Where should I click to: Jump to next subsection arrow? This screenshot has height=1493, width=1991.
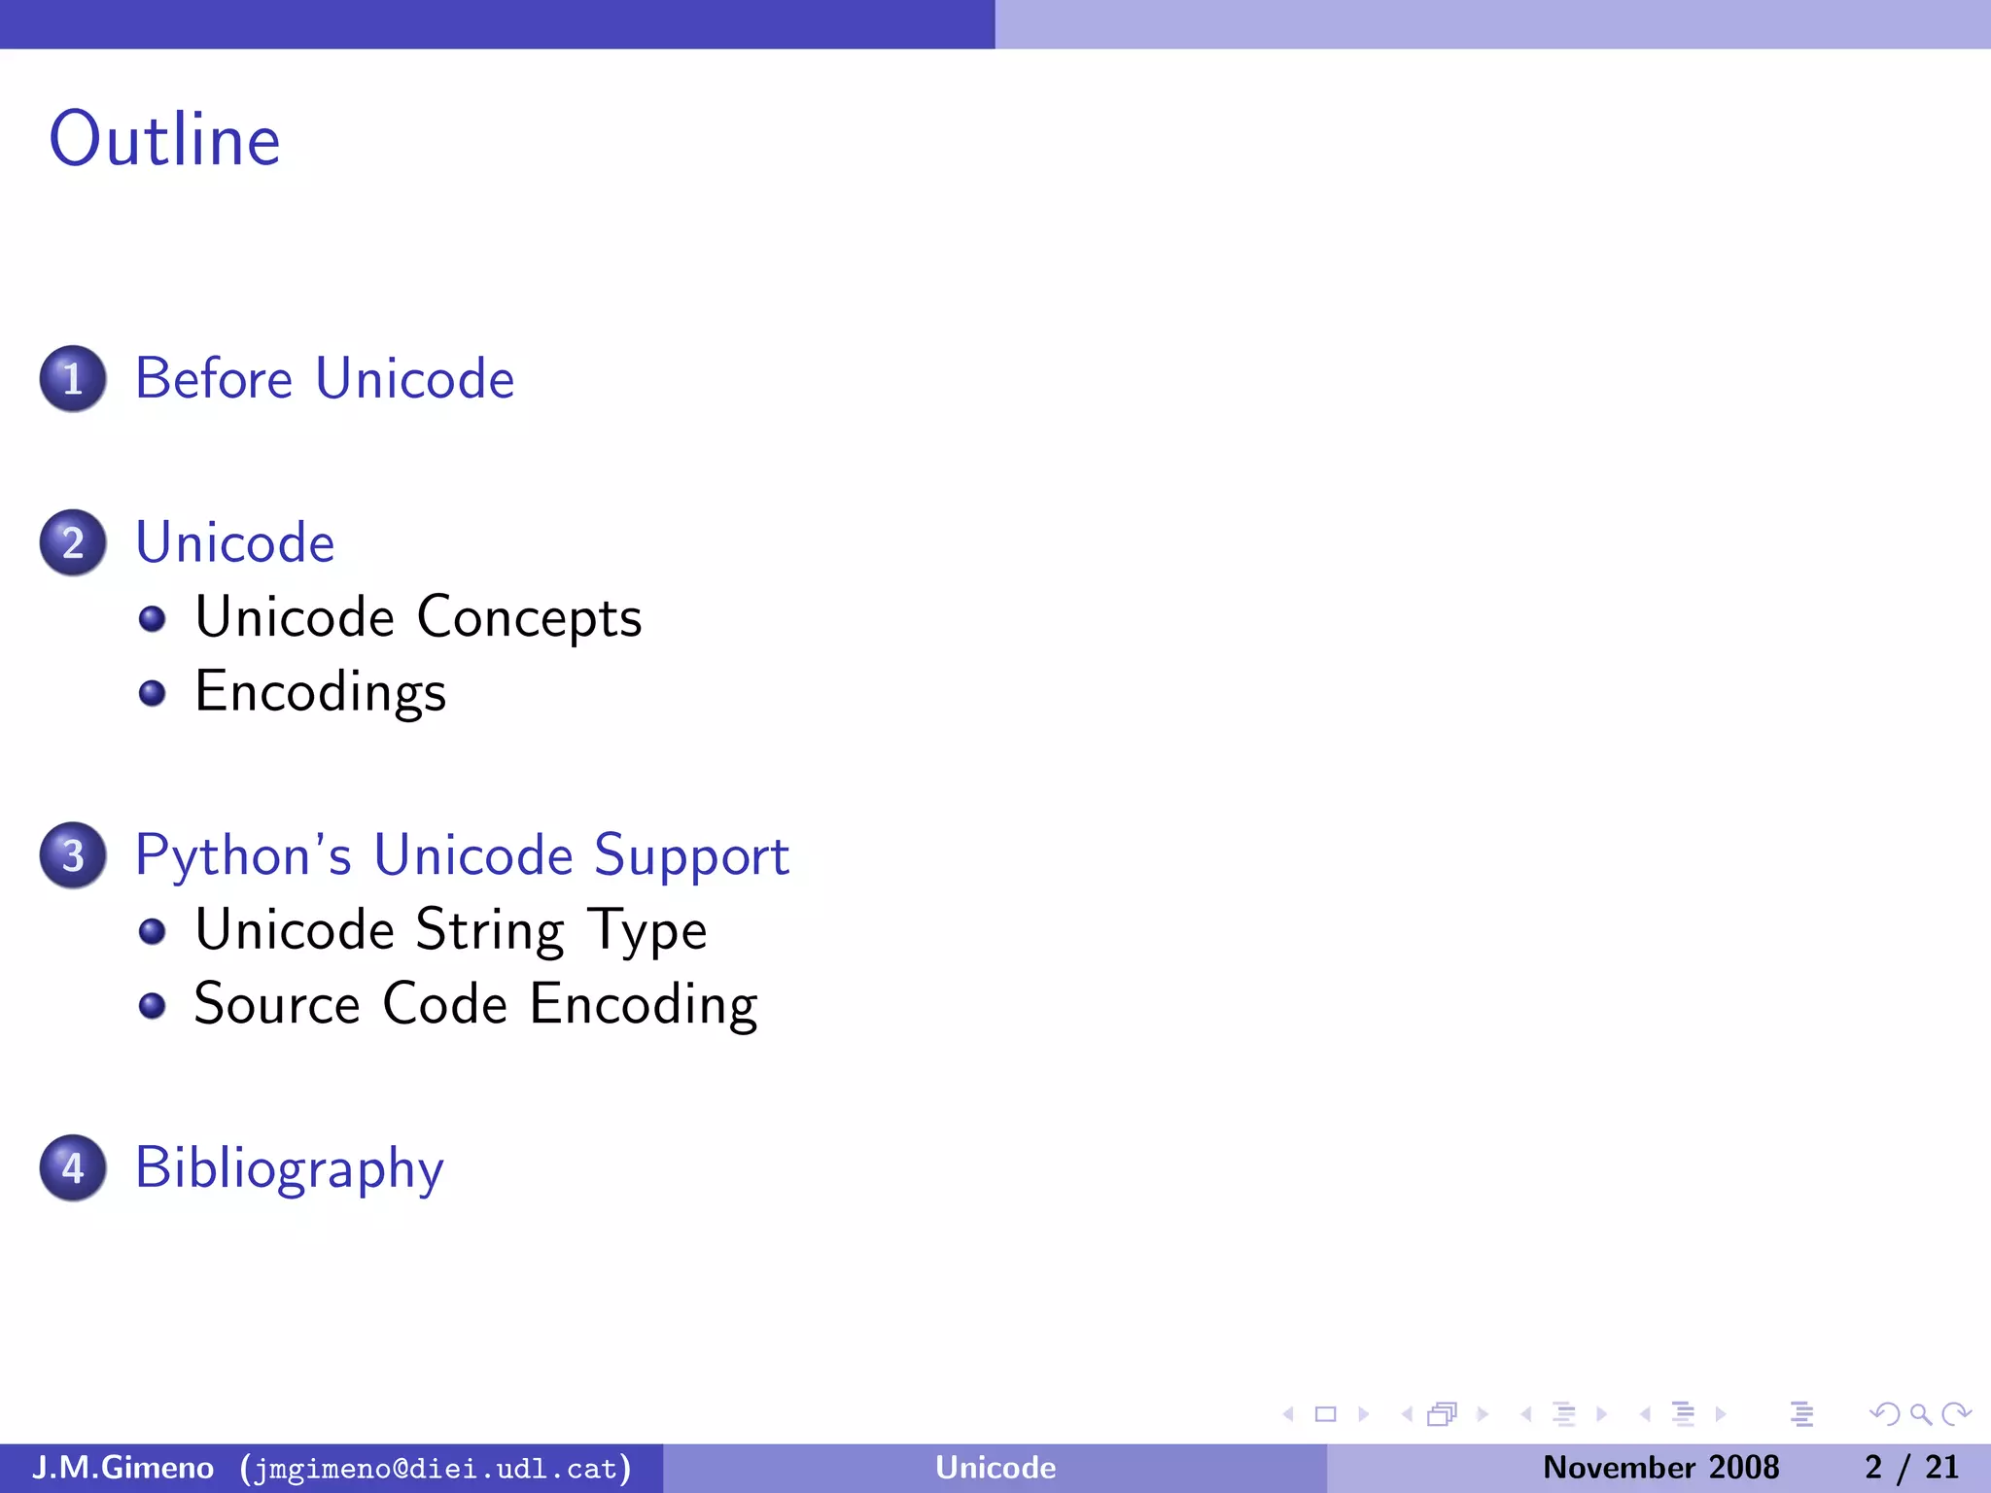tap(1602, 1414)
